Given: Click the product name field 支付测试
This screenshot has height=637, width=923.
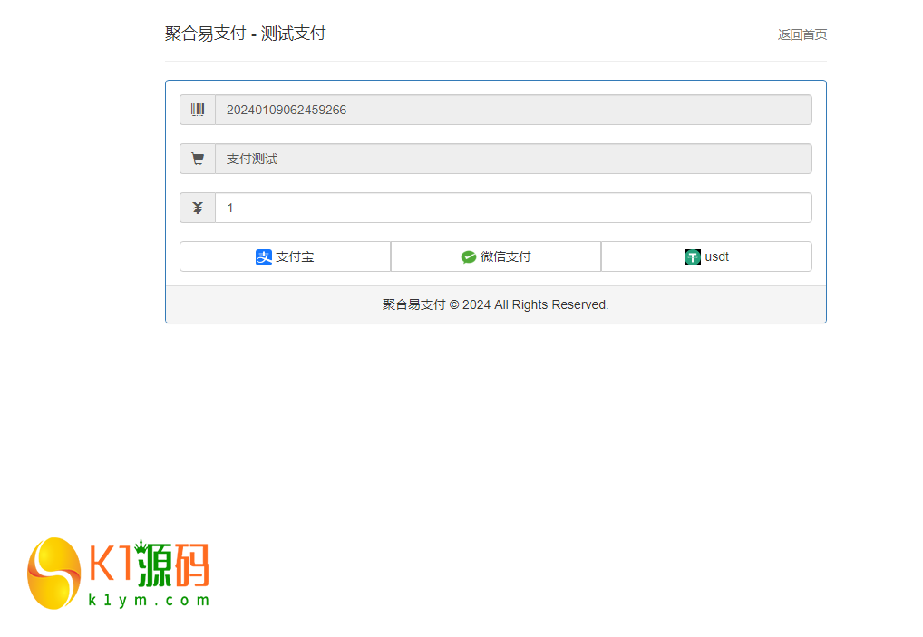Looking at the screenshot, I should (x=513, y=159).
